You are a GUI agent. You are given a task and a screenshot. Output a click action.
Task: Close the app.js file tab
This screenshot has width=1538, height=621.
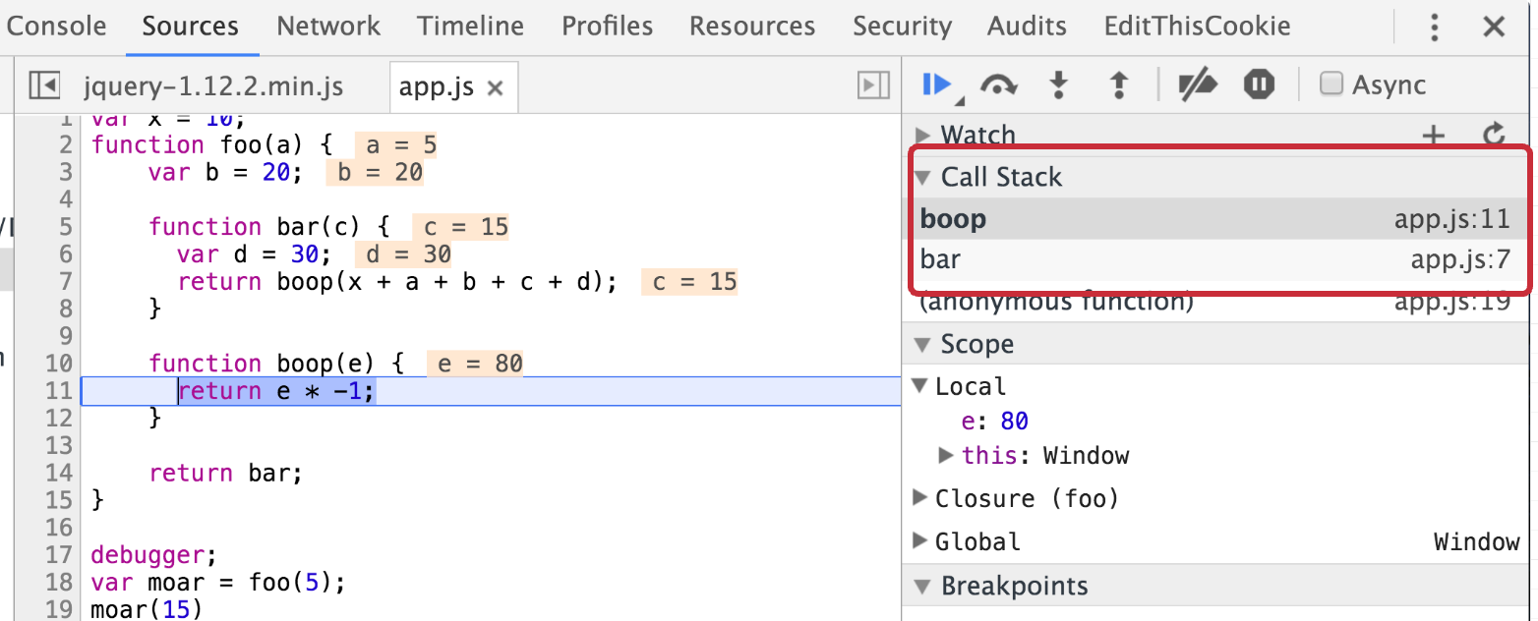click(496, 88)
